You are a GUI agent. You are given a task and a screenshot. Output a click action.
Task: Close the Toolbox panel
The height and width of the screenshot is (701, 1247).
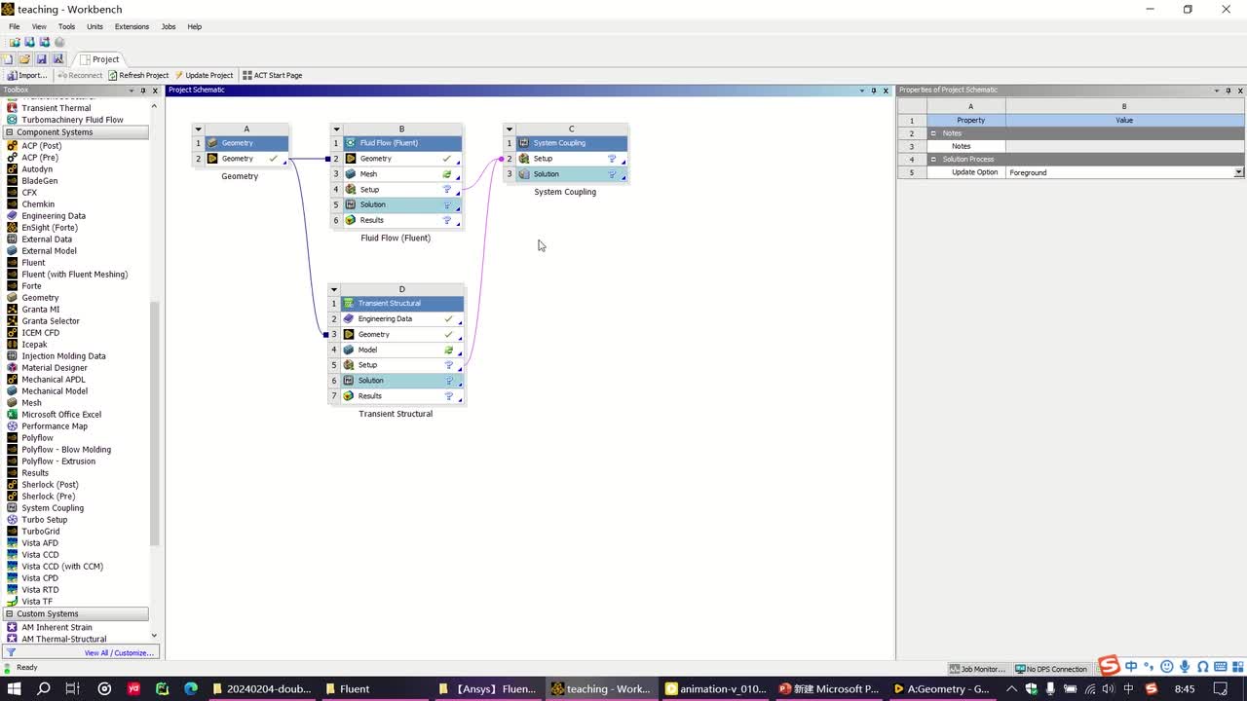[x=155, y=91]
